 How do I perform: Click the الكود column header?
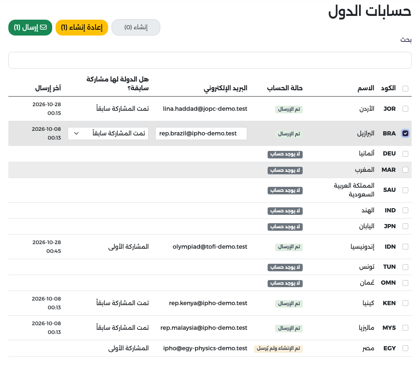pos(388,88)
